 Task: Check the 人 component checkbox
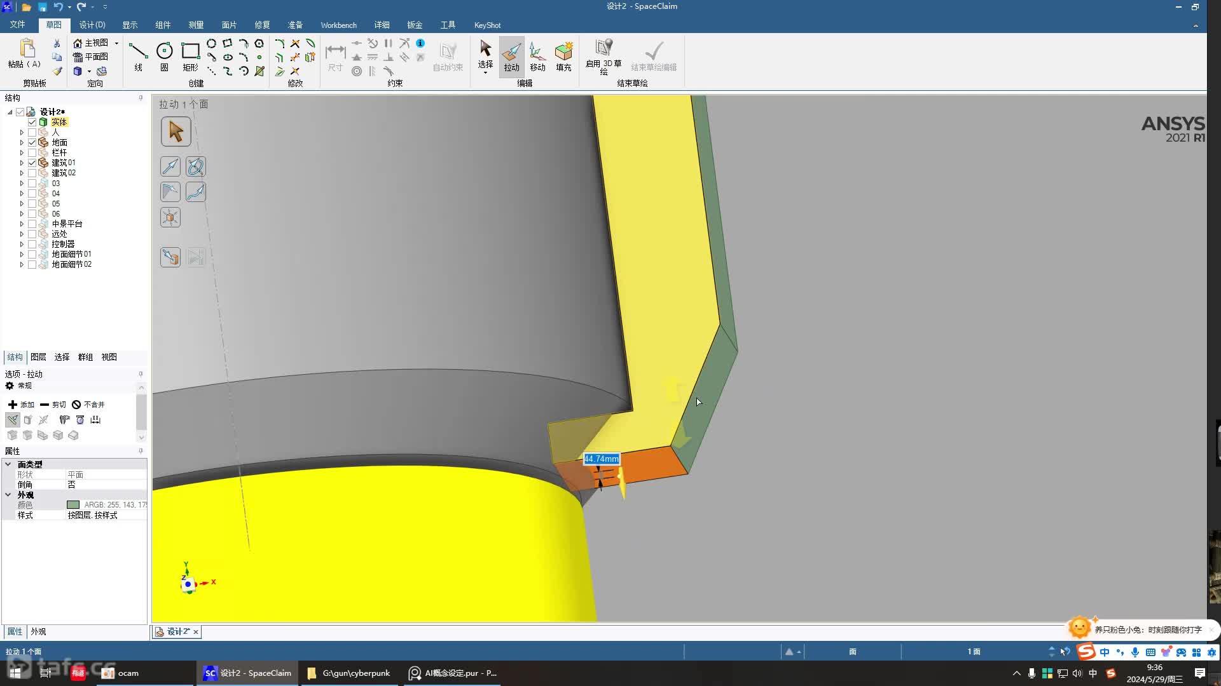[x=32, y=132]
